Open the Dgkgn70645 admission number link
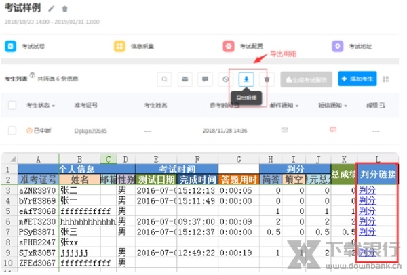The image size is (407, 275). point(91,131)
